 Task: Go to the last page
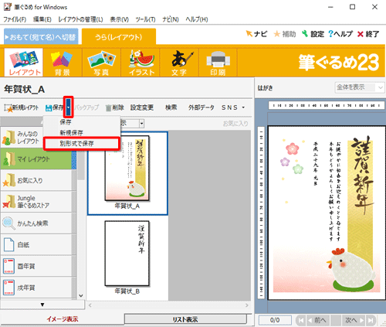click(x=371, y=320)
